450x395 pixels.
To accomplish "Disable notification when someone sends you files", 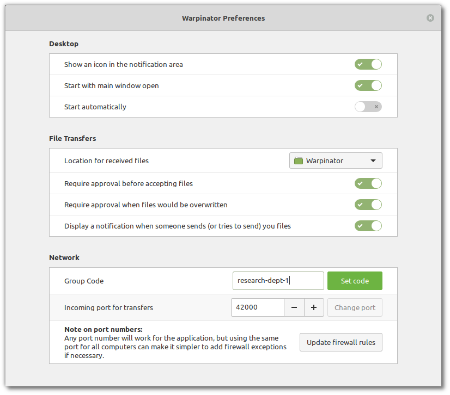I will point(368,226).
